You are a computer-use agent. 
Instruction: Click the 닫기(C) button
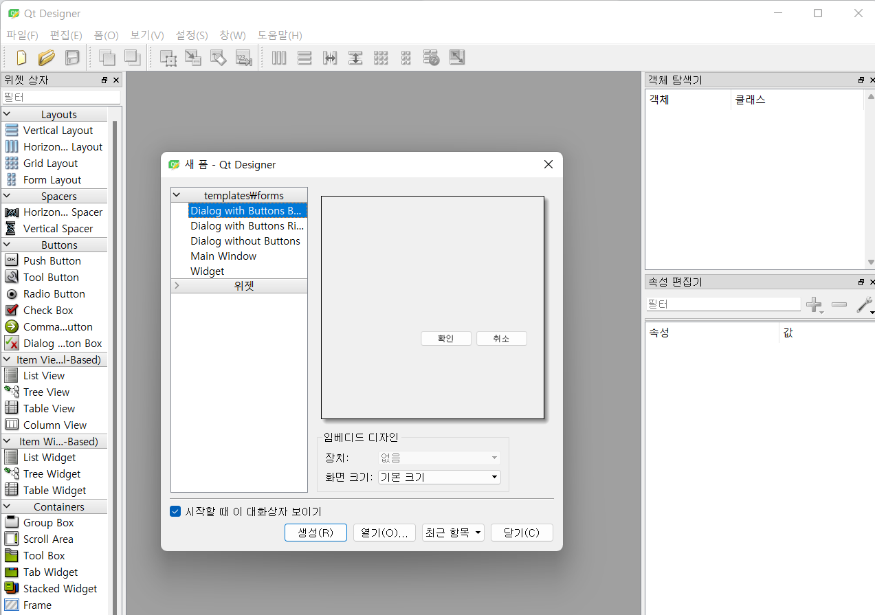[522, 533]
